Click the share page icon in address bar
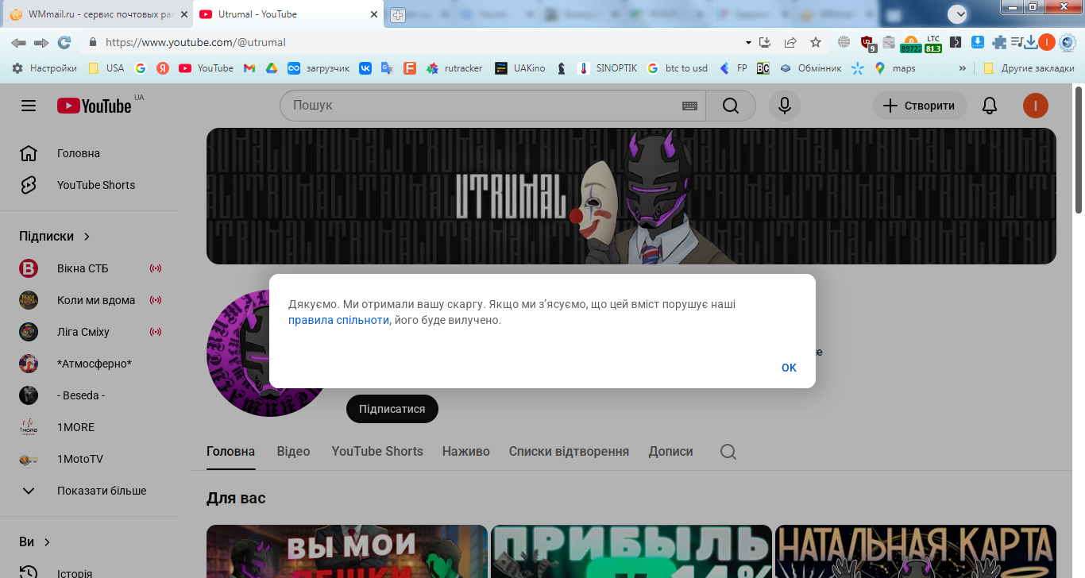The width and height of the screenshot is (1085, 578). click(x=790, y=42)
